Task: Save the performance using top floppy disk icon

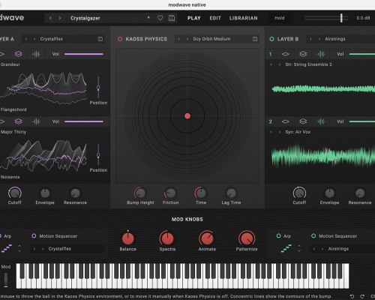Action: (172, 18)
